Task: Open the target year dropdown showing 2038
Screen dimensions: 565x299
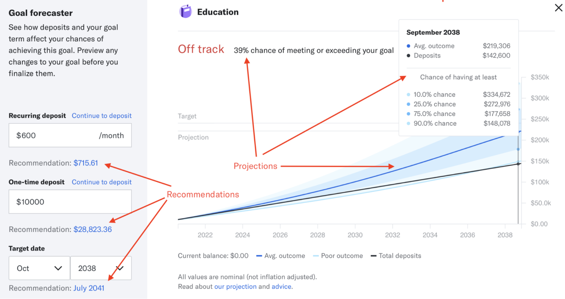Action: click(101, 268)
